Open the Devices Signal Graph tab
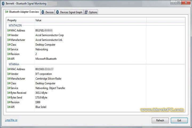The height and width of the screenshot is (128, 192). coord(69,12)
